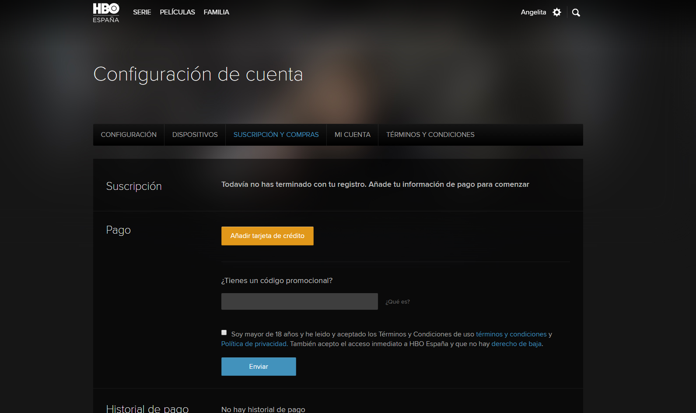Click the 'Configuración de cuenta' page heading
This screenshot has height=413, width=696.
pos(198,74)
